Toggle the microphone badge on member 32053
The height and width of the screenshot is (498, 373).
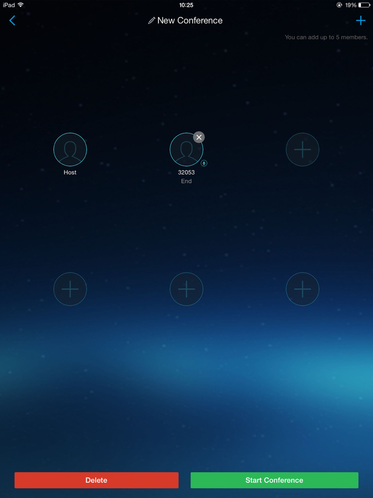pyautogui.click(x=204, y=163)
